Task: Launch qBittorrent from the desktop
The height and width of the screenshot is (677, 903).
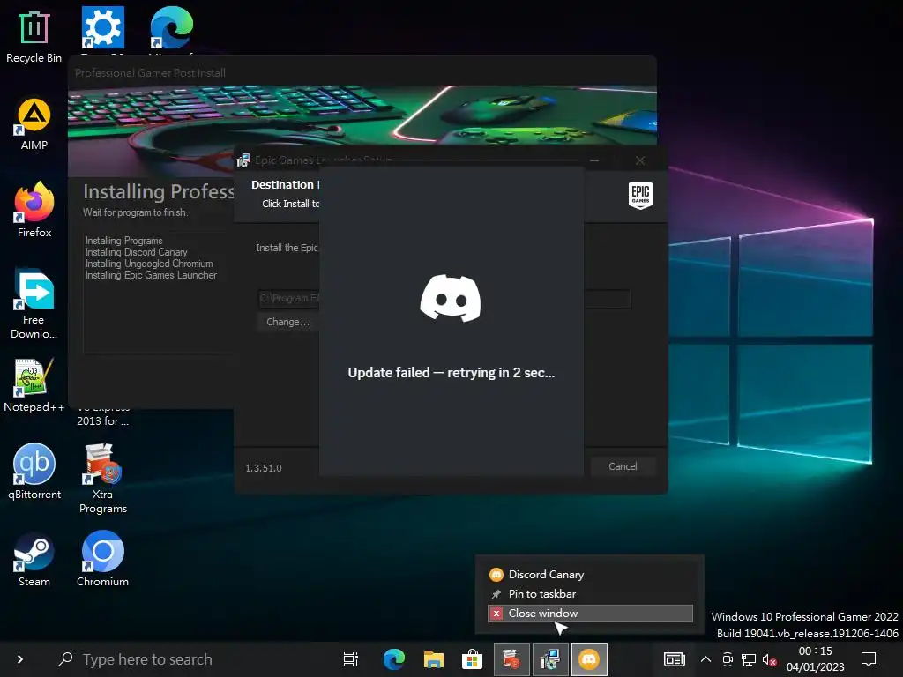Action: (34, 472)
